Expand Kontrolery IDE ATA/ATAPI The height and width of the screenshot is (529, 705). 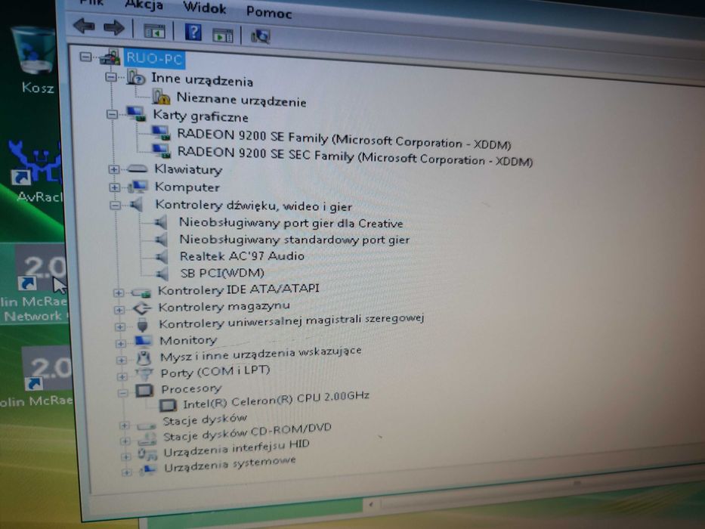[118, 293]
